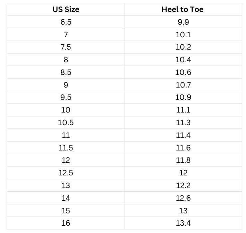Click the US Size 9.5 cell
This screenshot has width=246, height=233.
click(66, 98)
